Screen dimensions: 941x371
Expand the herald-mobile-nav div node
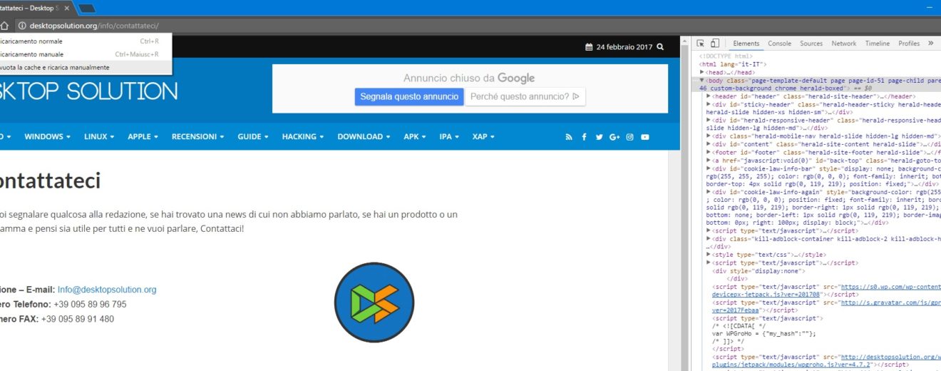(708, 136)
